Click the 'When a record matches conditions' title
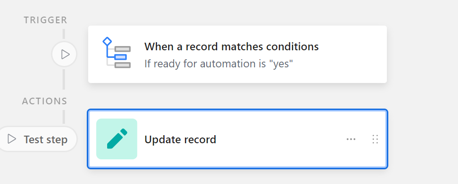This screenshot has height=184, width=458. coord(231,46)
